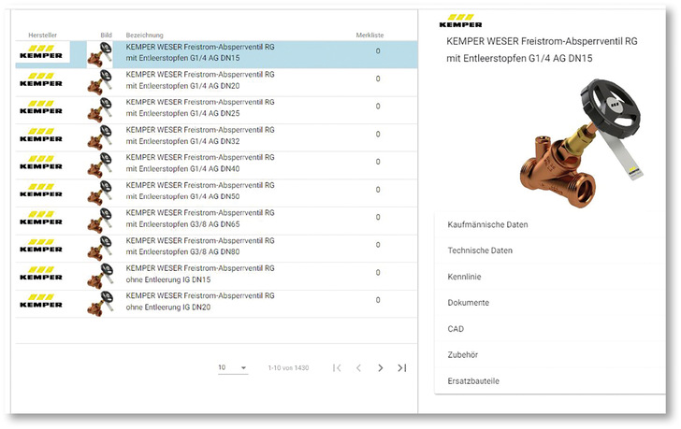The width and height of the screenshot is (681, 429).
Task: Go to the next results page
Action: pos(380,368)
